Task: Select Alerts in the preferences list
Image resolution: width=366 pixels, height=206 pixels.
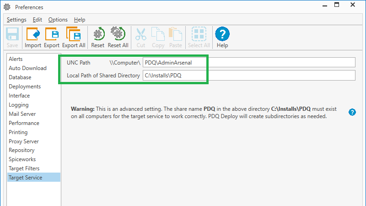Action: coord(16,59)
